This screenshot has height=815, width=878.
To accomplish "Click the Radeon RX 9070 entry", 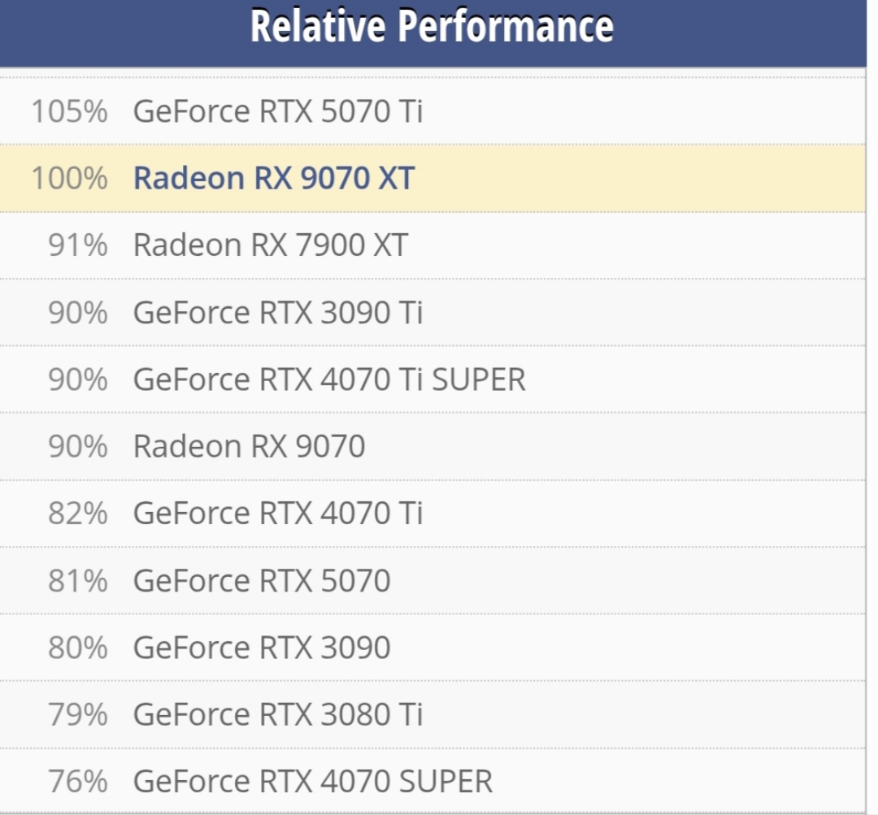I will tap(249, 446).
